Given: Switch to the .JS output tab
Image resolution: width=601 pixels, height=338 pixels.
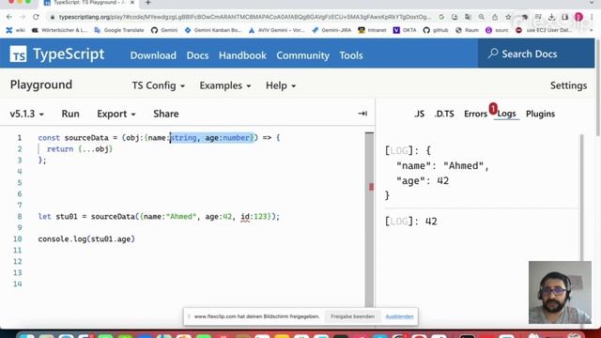Looking at the screenshot, I should [419, 114].
